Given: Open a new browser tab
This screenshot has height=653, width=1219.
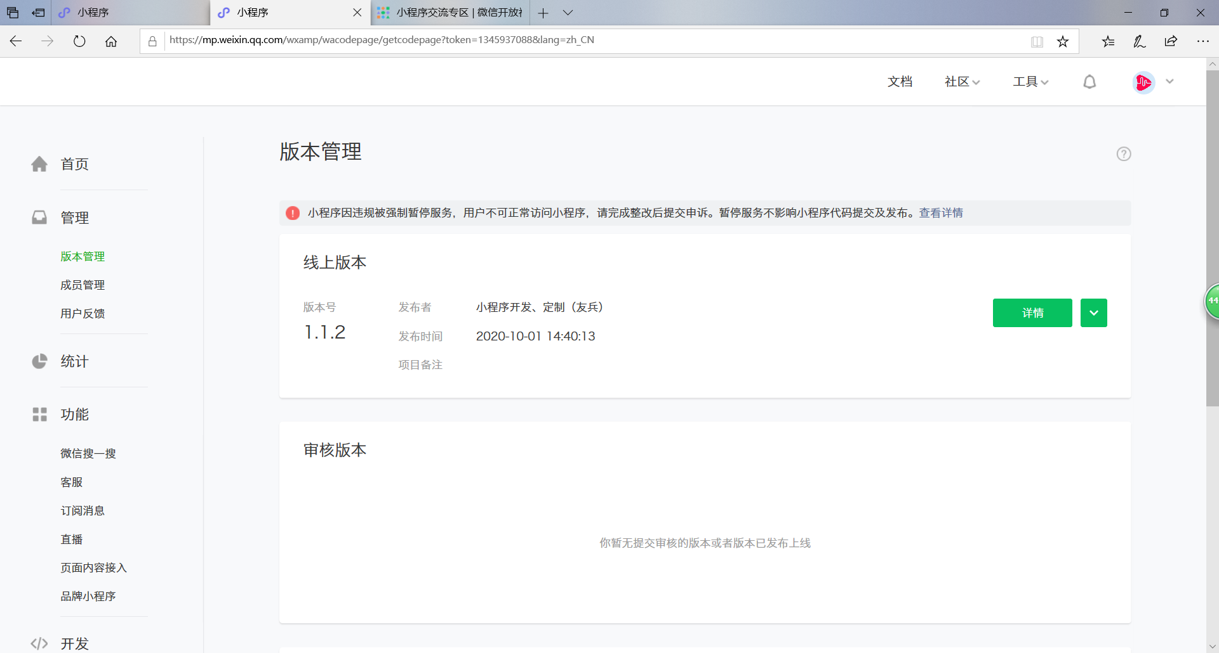Looking at the screenshot, I should point(543,13).
